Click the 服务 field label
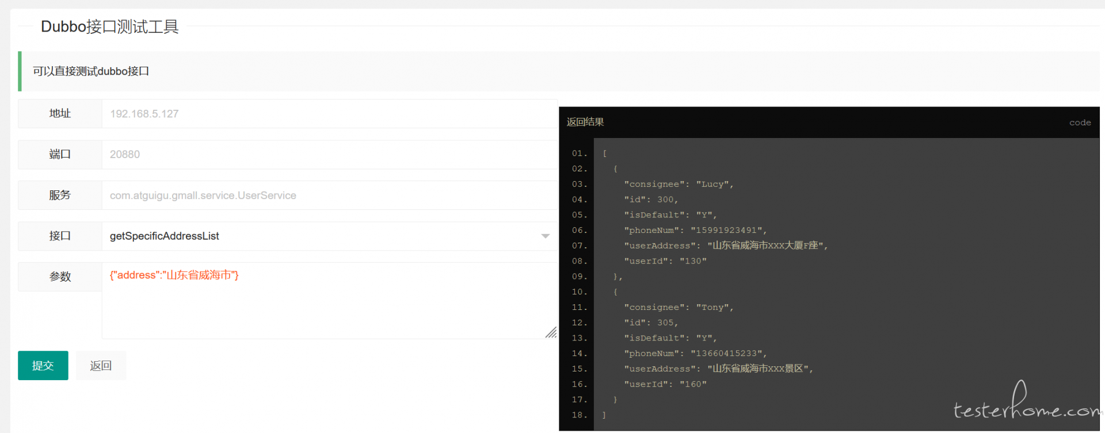The image size is (1105, 433). [60, 195]
